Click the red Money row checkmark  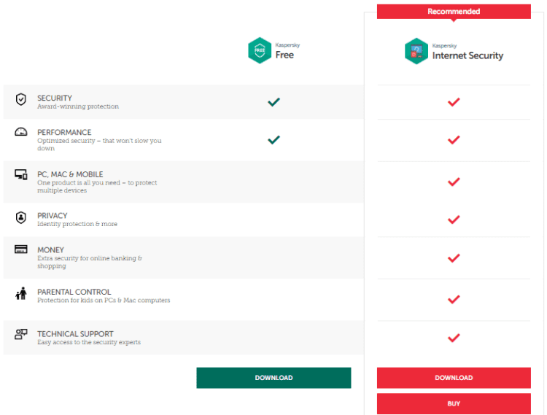[x=454, y=257]
